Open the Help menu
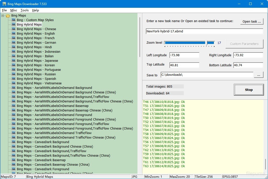The height and width of the screenshot is (179, 268). (x=35, y=10)
